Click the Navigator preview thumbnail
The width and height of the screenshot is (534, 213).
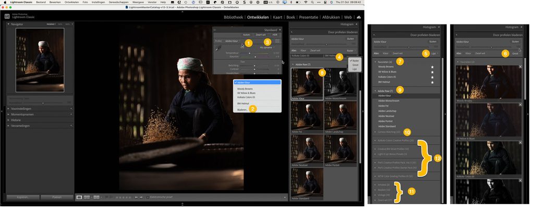40,60
